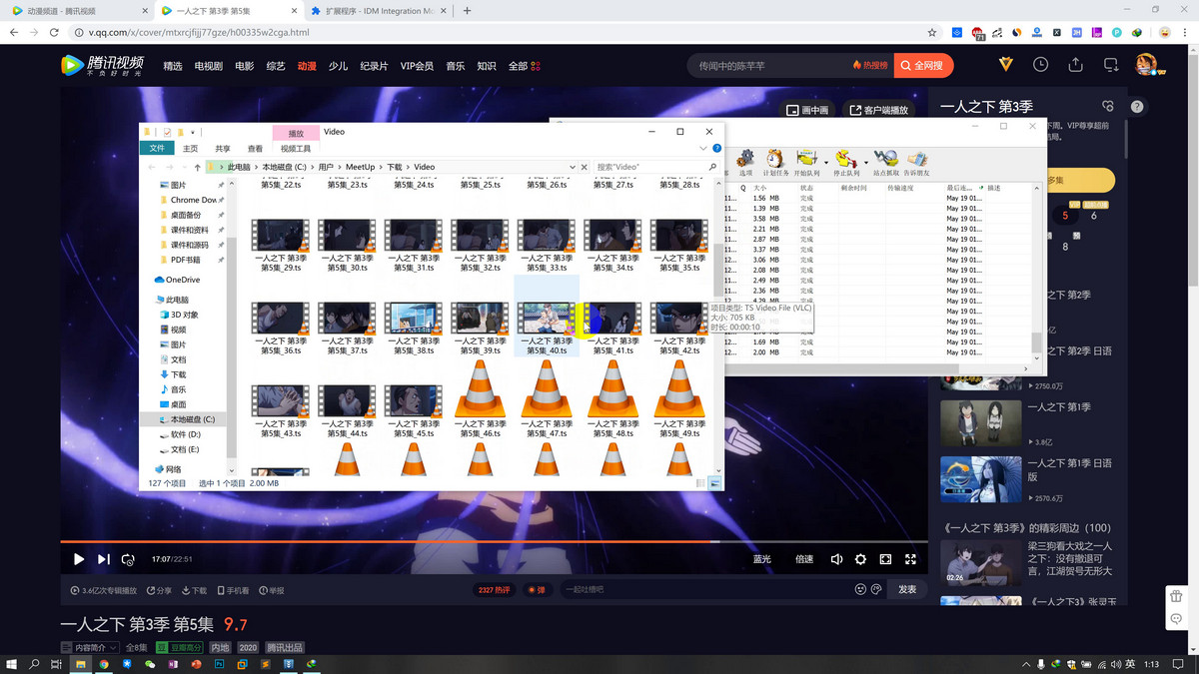Select 电视剧 in the Tencent Video navigation
Screen dimensions: 1199x674
[x=209, y=66]
